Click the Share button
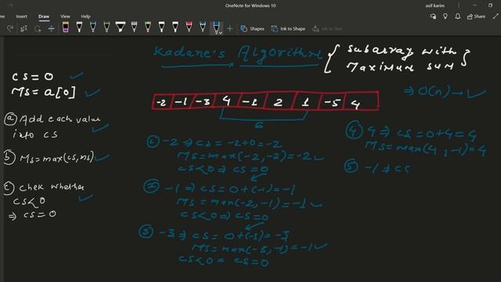Screen dimensions: 501x282 (x=476, y=16)
